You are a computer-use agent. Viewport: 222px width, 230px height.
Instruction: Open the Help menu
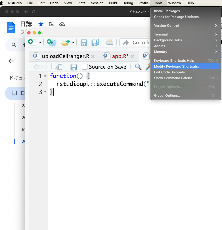tap(190, 3)
